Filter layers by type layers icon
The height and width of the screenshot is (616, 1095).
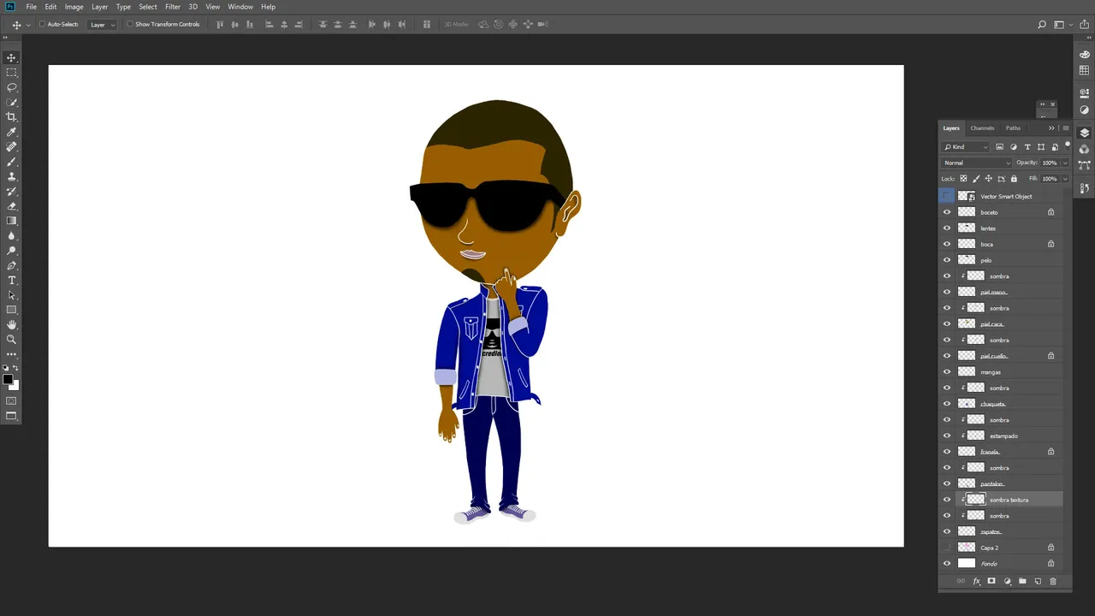(x=1027, y=147)
